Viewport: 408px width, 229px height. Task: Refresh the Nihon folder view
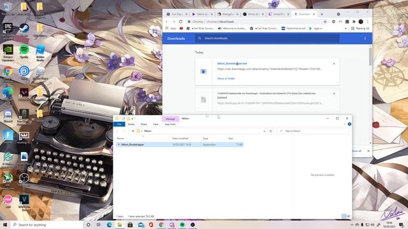click(271, 131)
